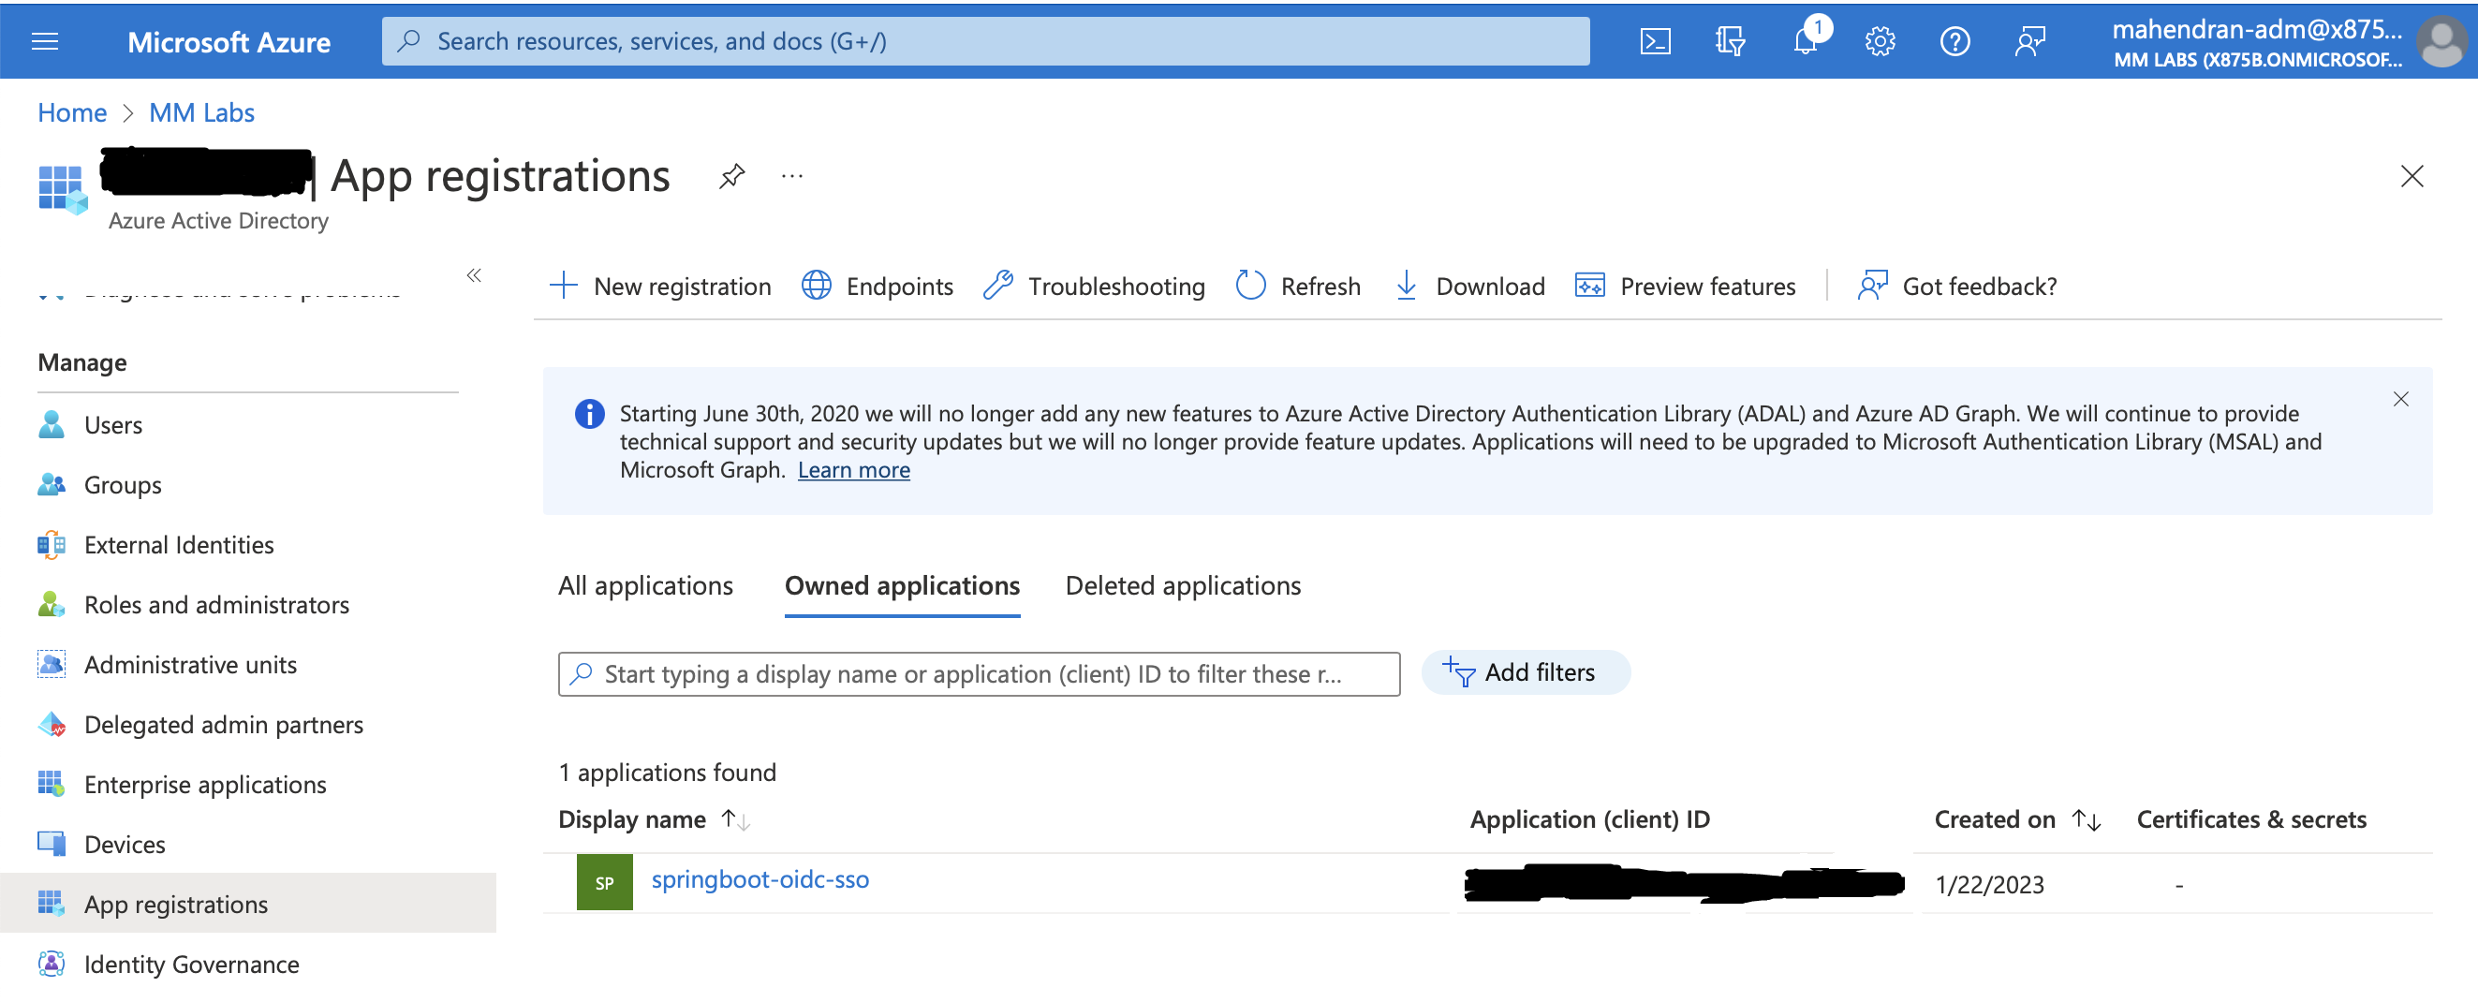Image resolution: width=2478 pixels, height=1002 pixels.
Task: Sort by Display name column
Action: pyautogui.click(x=654, y=819)
